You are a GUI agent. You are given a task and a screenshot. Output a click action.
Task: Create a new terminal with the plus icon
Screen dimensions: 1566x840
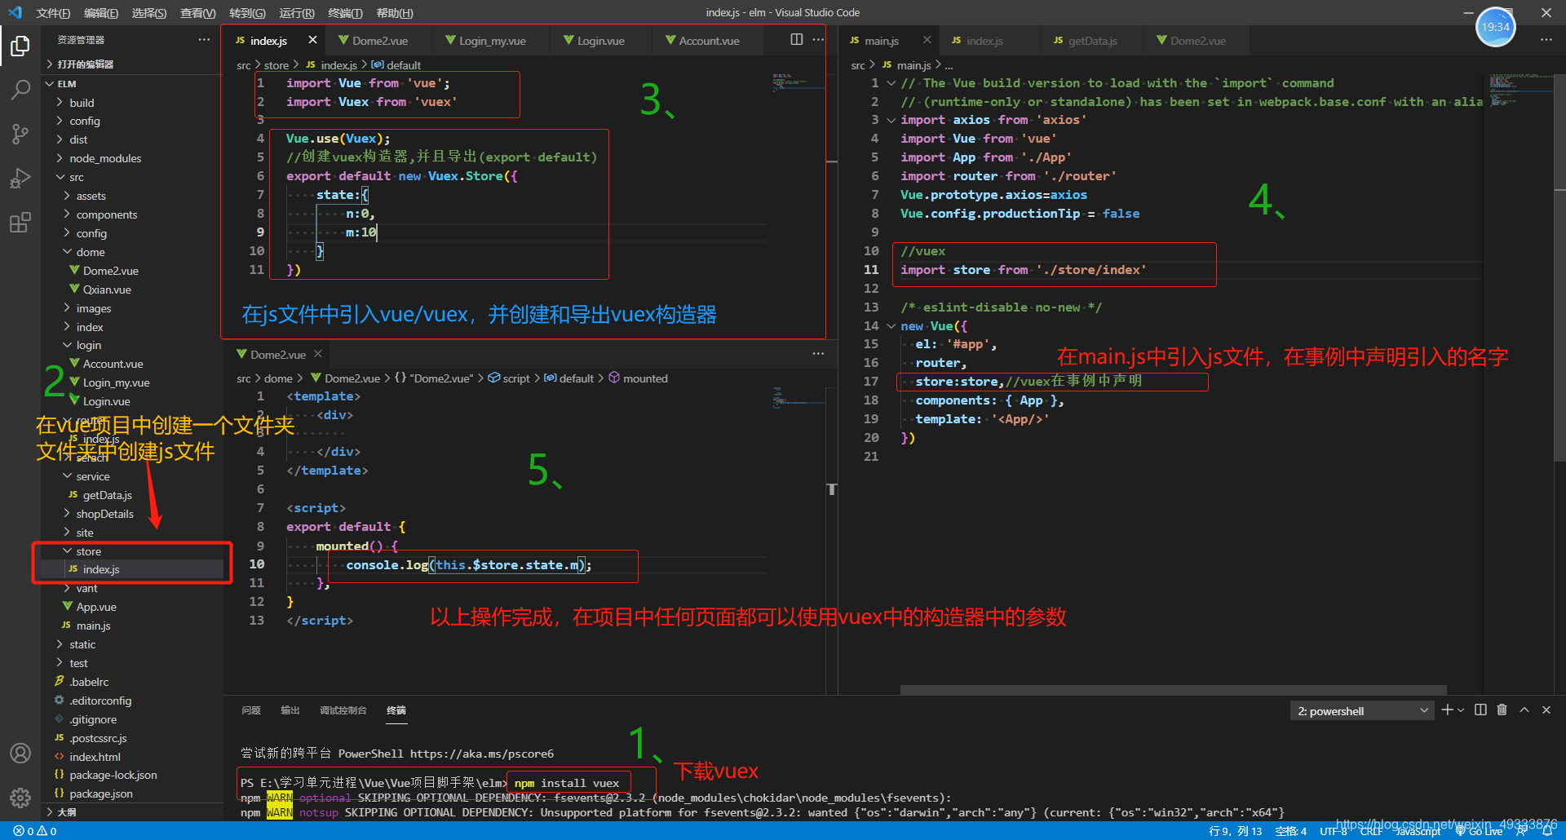pyautogui.click(x=1447, y=710)
